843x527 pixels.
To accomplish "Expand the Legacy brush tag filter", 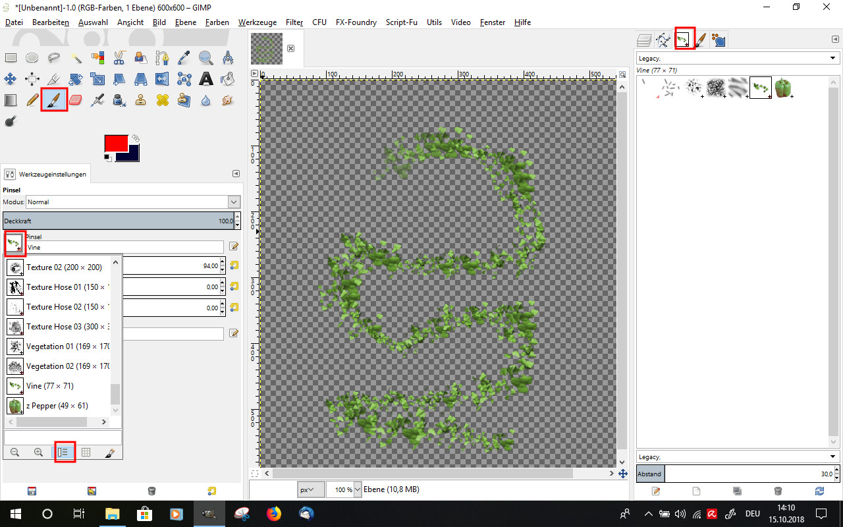I will (833, 58).
